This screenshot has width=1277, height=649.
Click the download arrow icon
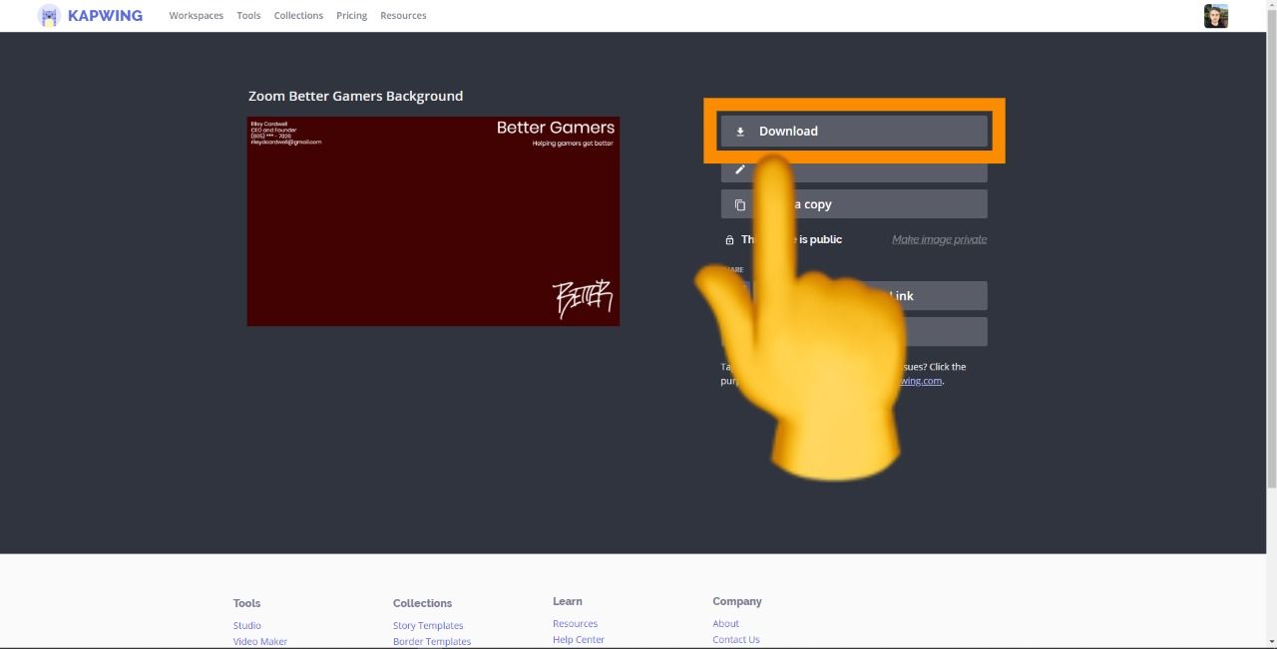(x=740, y=131)
